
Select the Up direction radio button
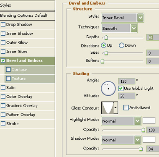103,45
